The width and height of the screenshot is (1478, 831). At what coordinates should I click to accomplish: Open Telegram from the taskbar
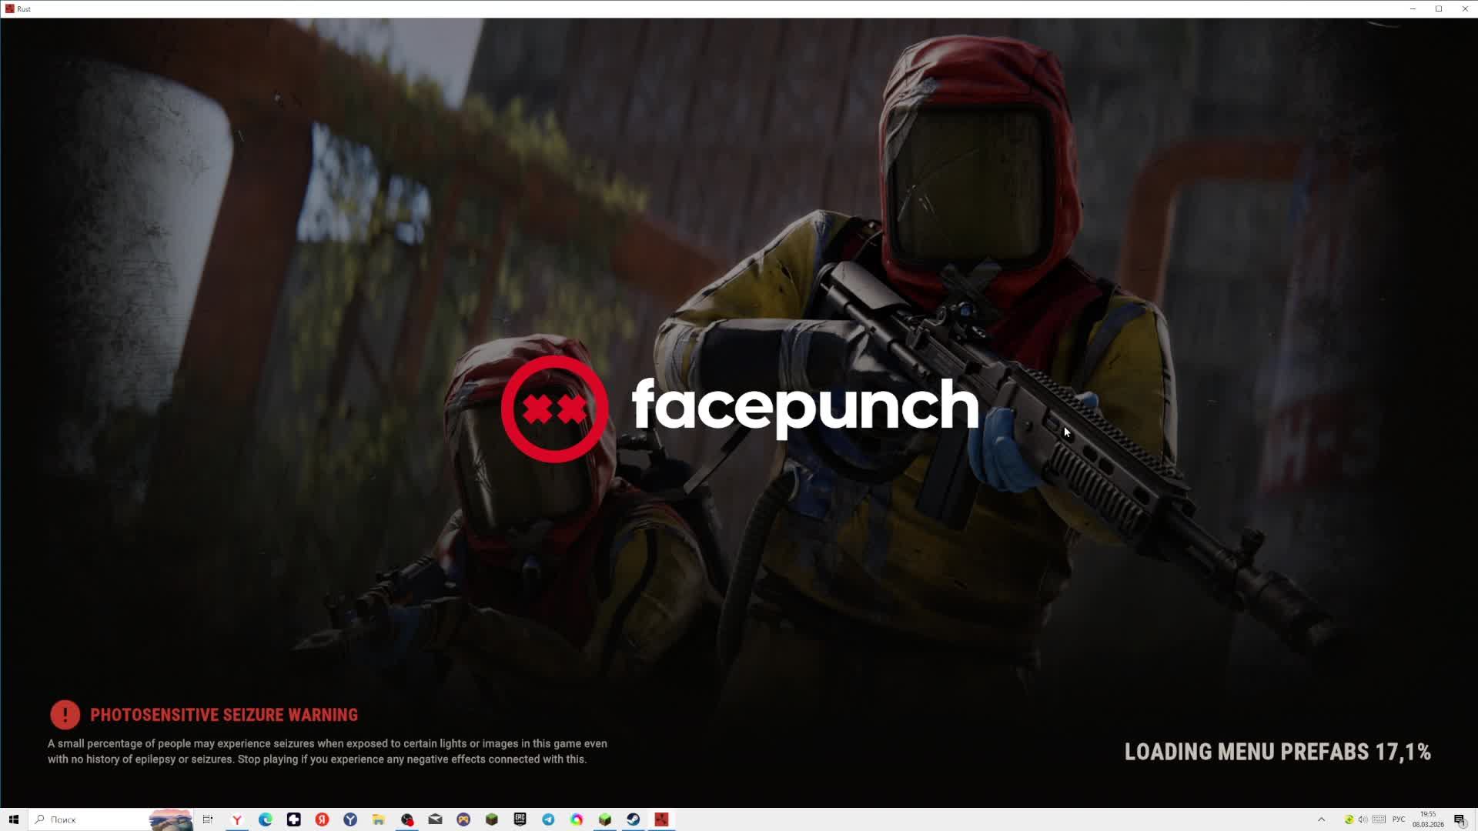point(548,819)
